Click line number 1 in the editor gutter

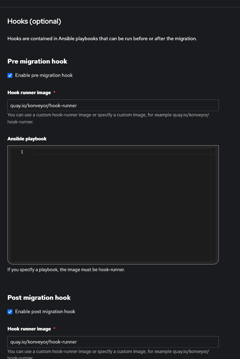tap(22, 152)
